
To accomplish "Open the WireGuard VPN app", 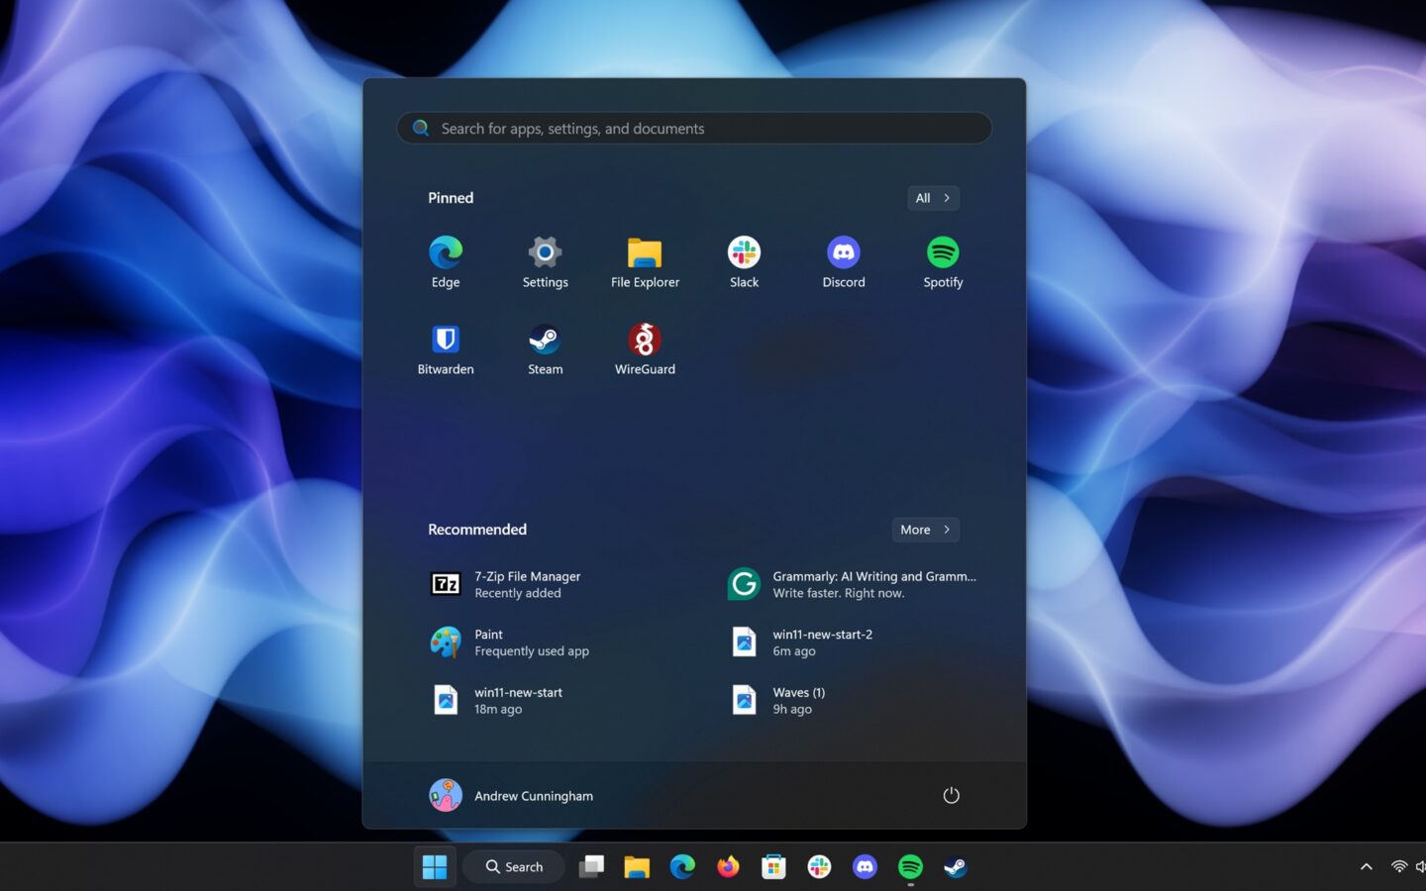I will coord(645,347).
